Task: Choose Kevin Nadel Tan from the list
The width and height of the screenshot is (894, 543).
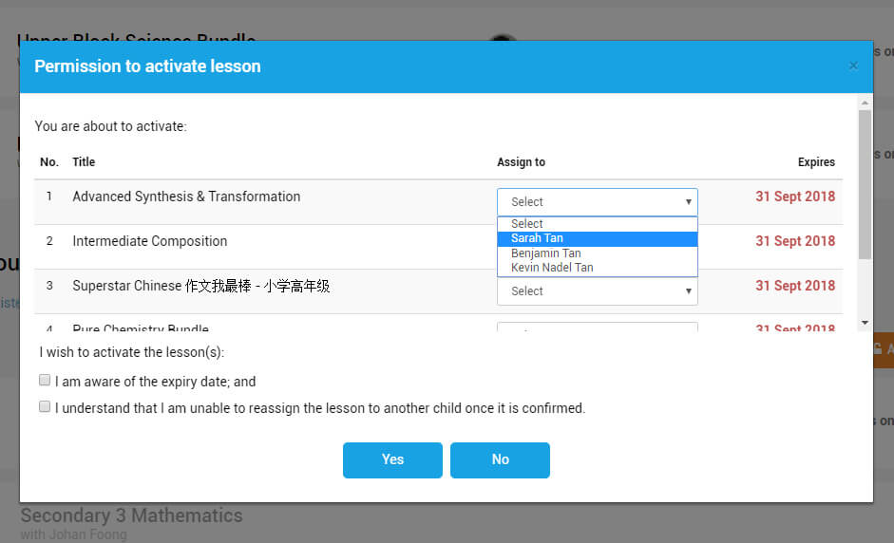Action: [597, 268]
